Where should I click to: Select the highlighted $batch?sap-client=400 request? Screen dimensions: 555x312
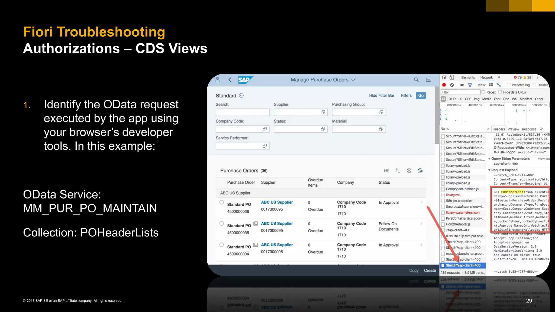tap(462, 265)
